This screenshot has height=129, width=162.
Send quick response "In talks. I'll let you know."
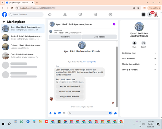click(x=70, y=92)
